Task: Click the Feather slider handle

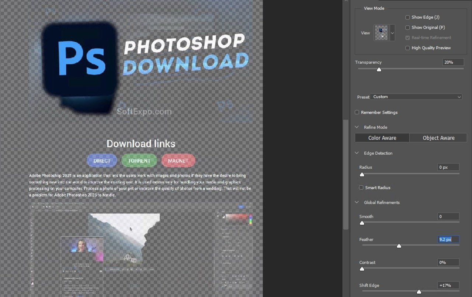Action: click(x=399, y=246)
